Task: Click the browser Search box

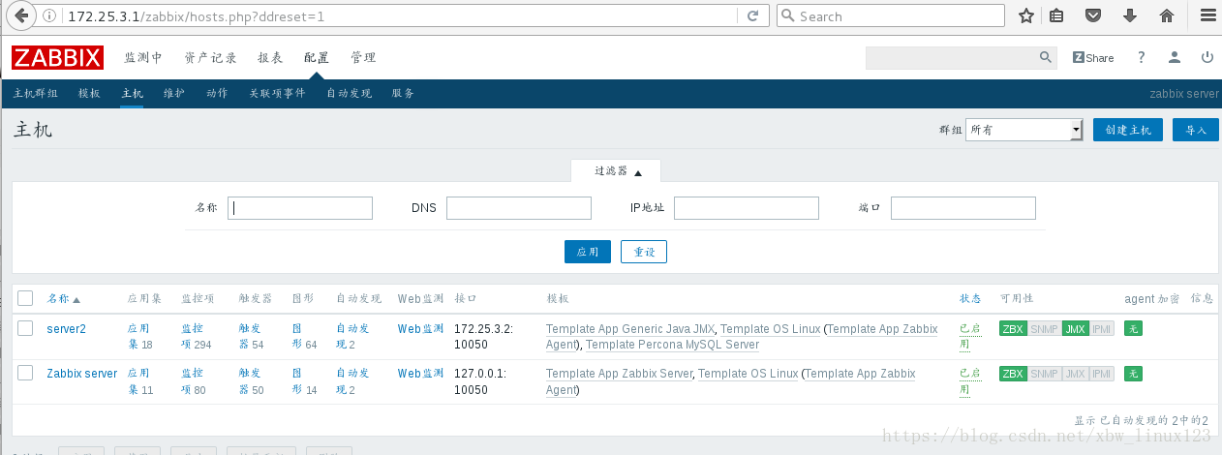Action: 891,15
